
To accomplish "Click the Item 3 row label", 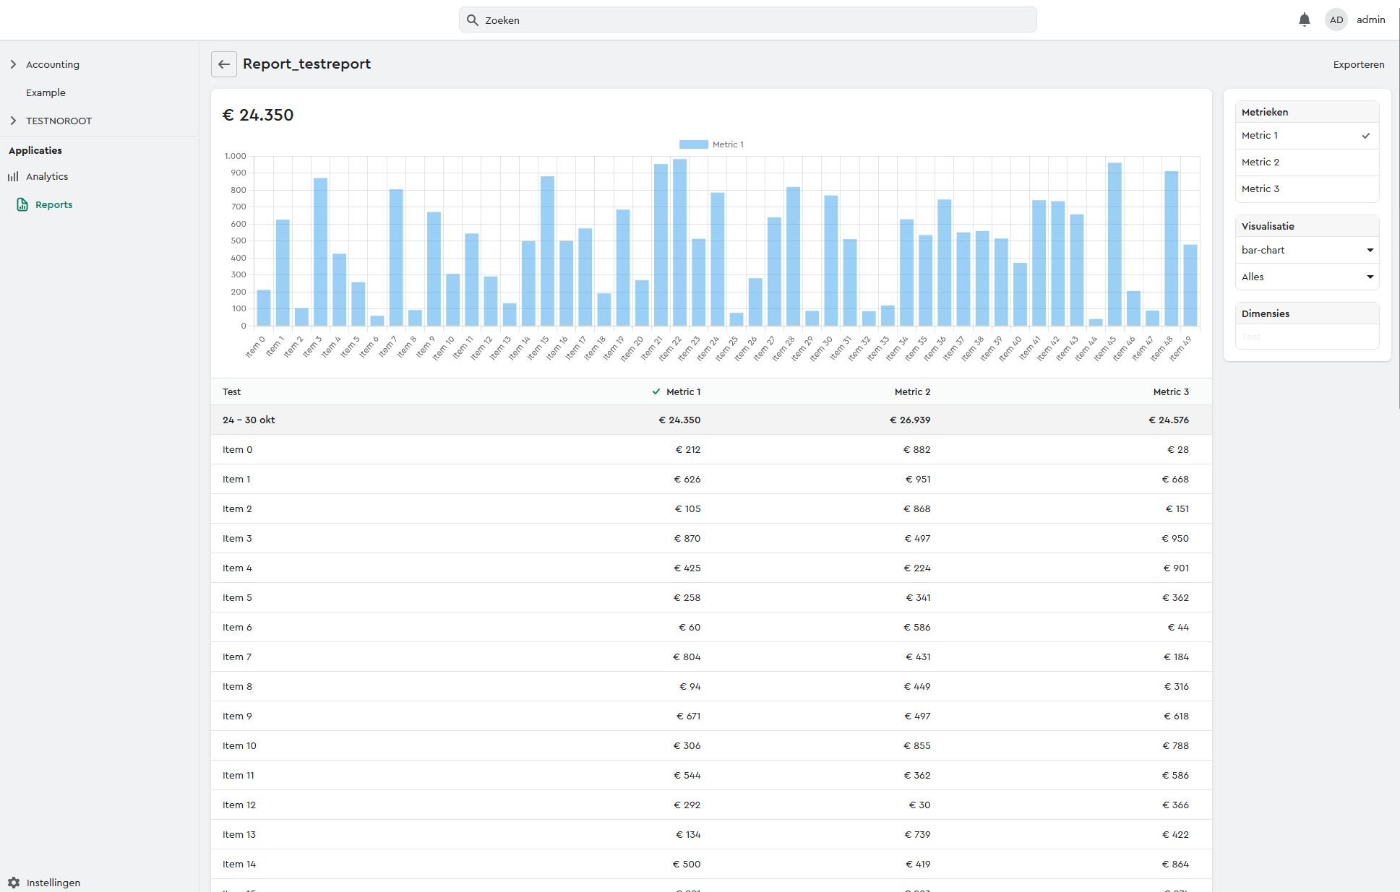I will click(x=237, y=538).
